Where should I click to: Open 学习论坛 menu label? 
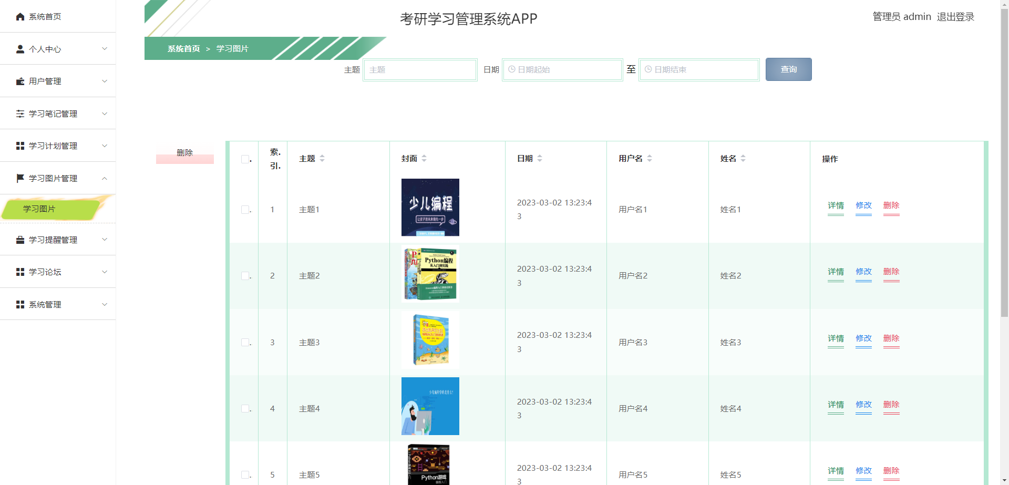click(45, 272)
